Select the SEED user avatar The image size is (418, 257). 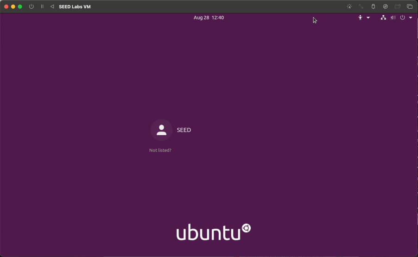(162, 130)
